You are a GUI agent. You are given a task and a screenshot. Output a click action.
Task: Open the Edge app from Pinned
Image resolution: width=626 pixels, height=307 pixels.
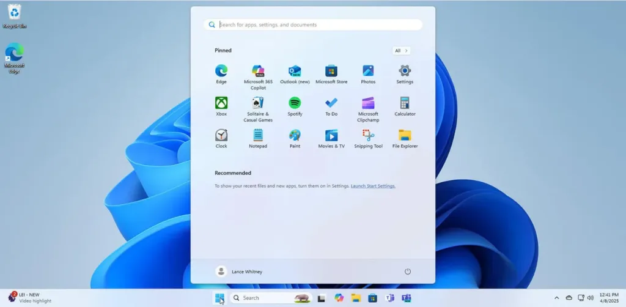point(221,72)
